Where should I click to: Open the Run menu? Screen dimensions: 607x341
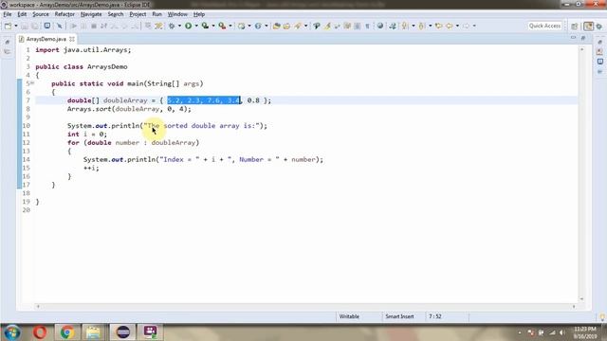click(x=156, y=14)
